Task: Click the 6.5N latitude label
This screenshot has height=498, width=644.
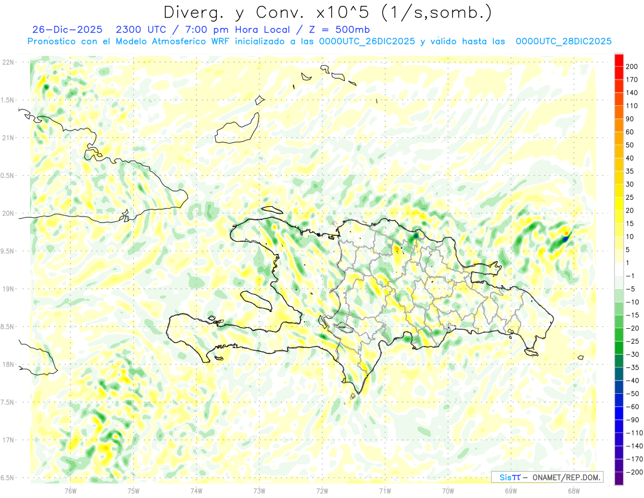Action: pyautogui.click(x=7, y=478)
